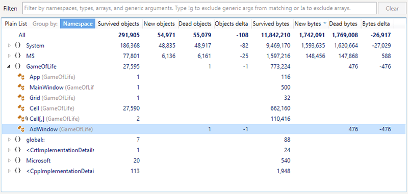Expand the <CrtImplementationDetails node

pyautogui.click(x=9, y=150)
